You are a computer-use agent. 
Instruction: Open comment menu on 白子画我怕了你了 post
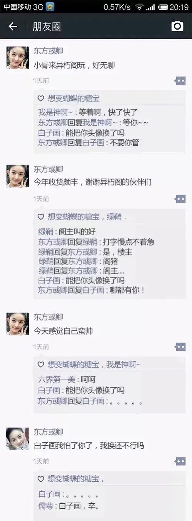180,461
